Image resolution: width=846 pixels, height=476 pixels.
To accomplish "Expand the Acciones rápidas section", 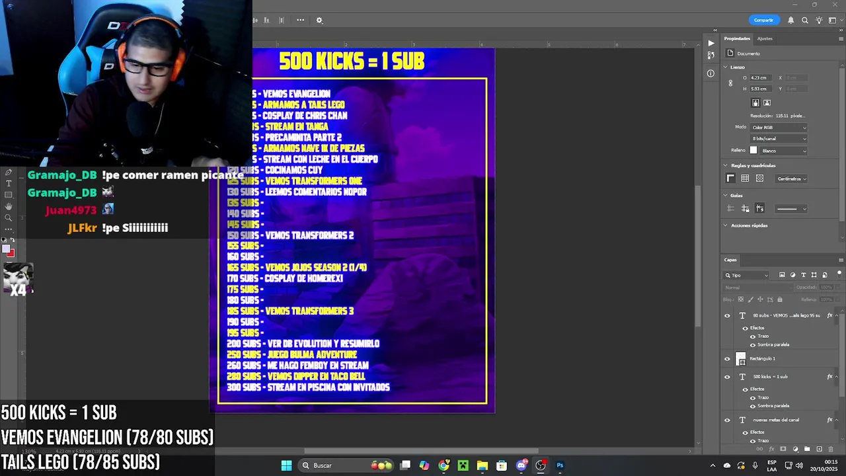I will [726, 225].
